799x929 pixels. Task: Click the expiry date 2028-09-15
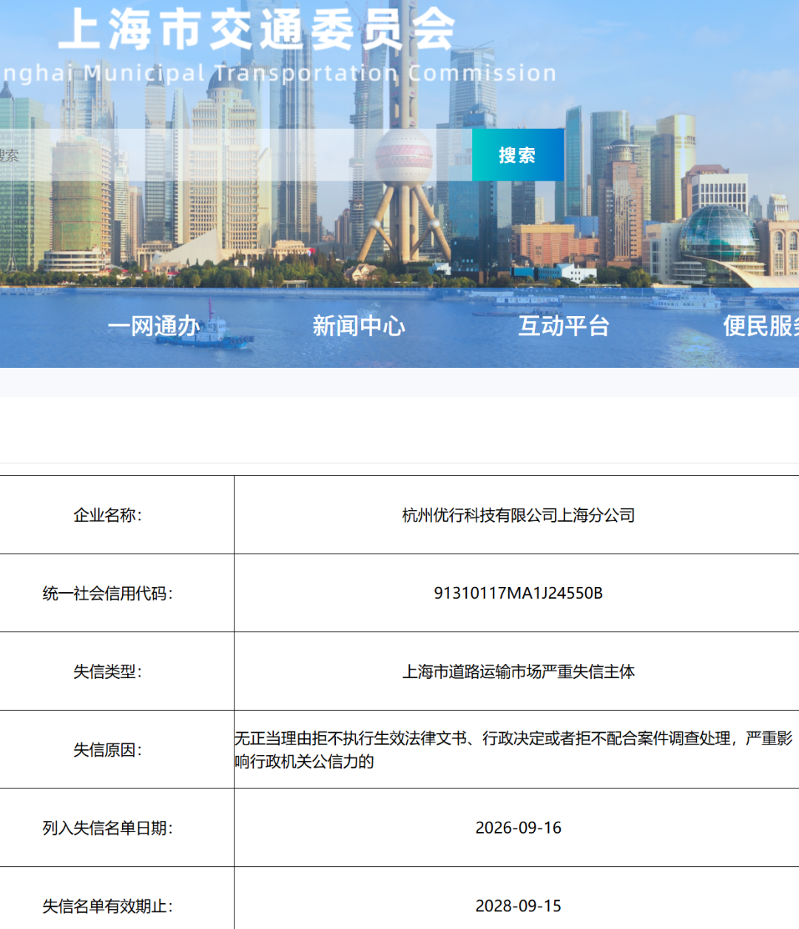pos(519,906)
